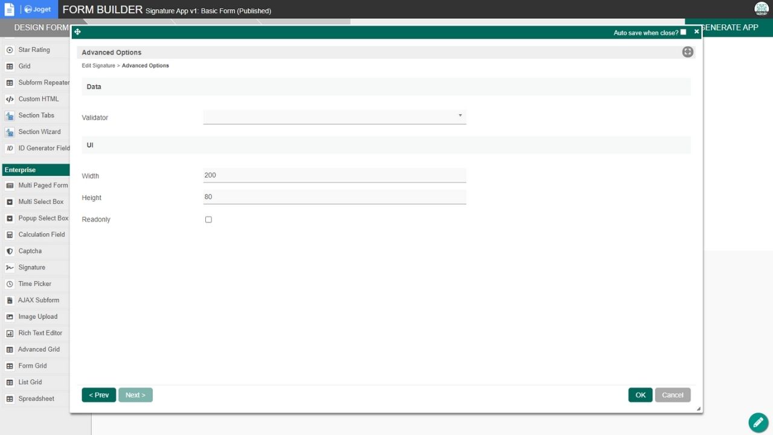This screenshot has width=773, height=435.
Task: Select the Signature element icon in palette
Action: pos(10,268)
